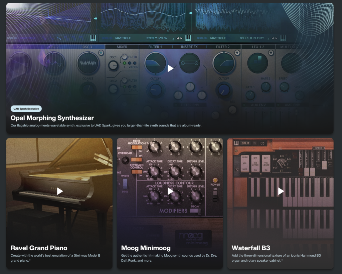Select the Insert FX section tab
Image resolution: width=342 pixels, height=274 pixels.
[x=189, y=47]
